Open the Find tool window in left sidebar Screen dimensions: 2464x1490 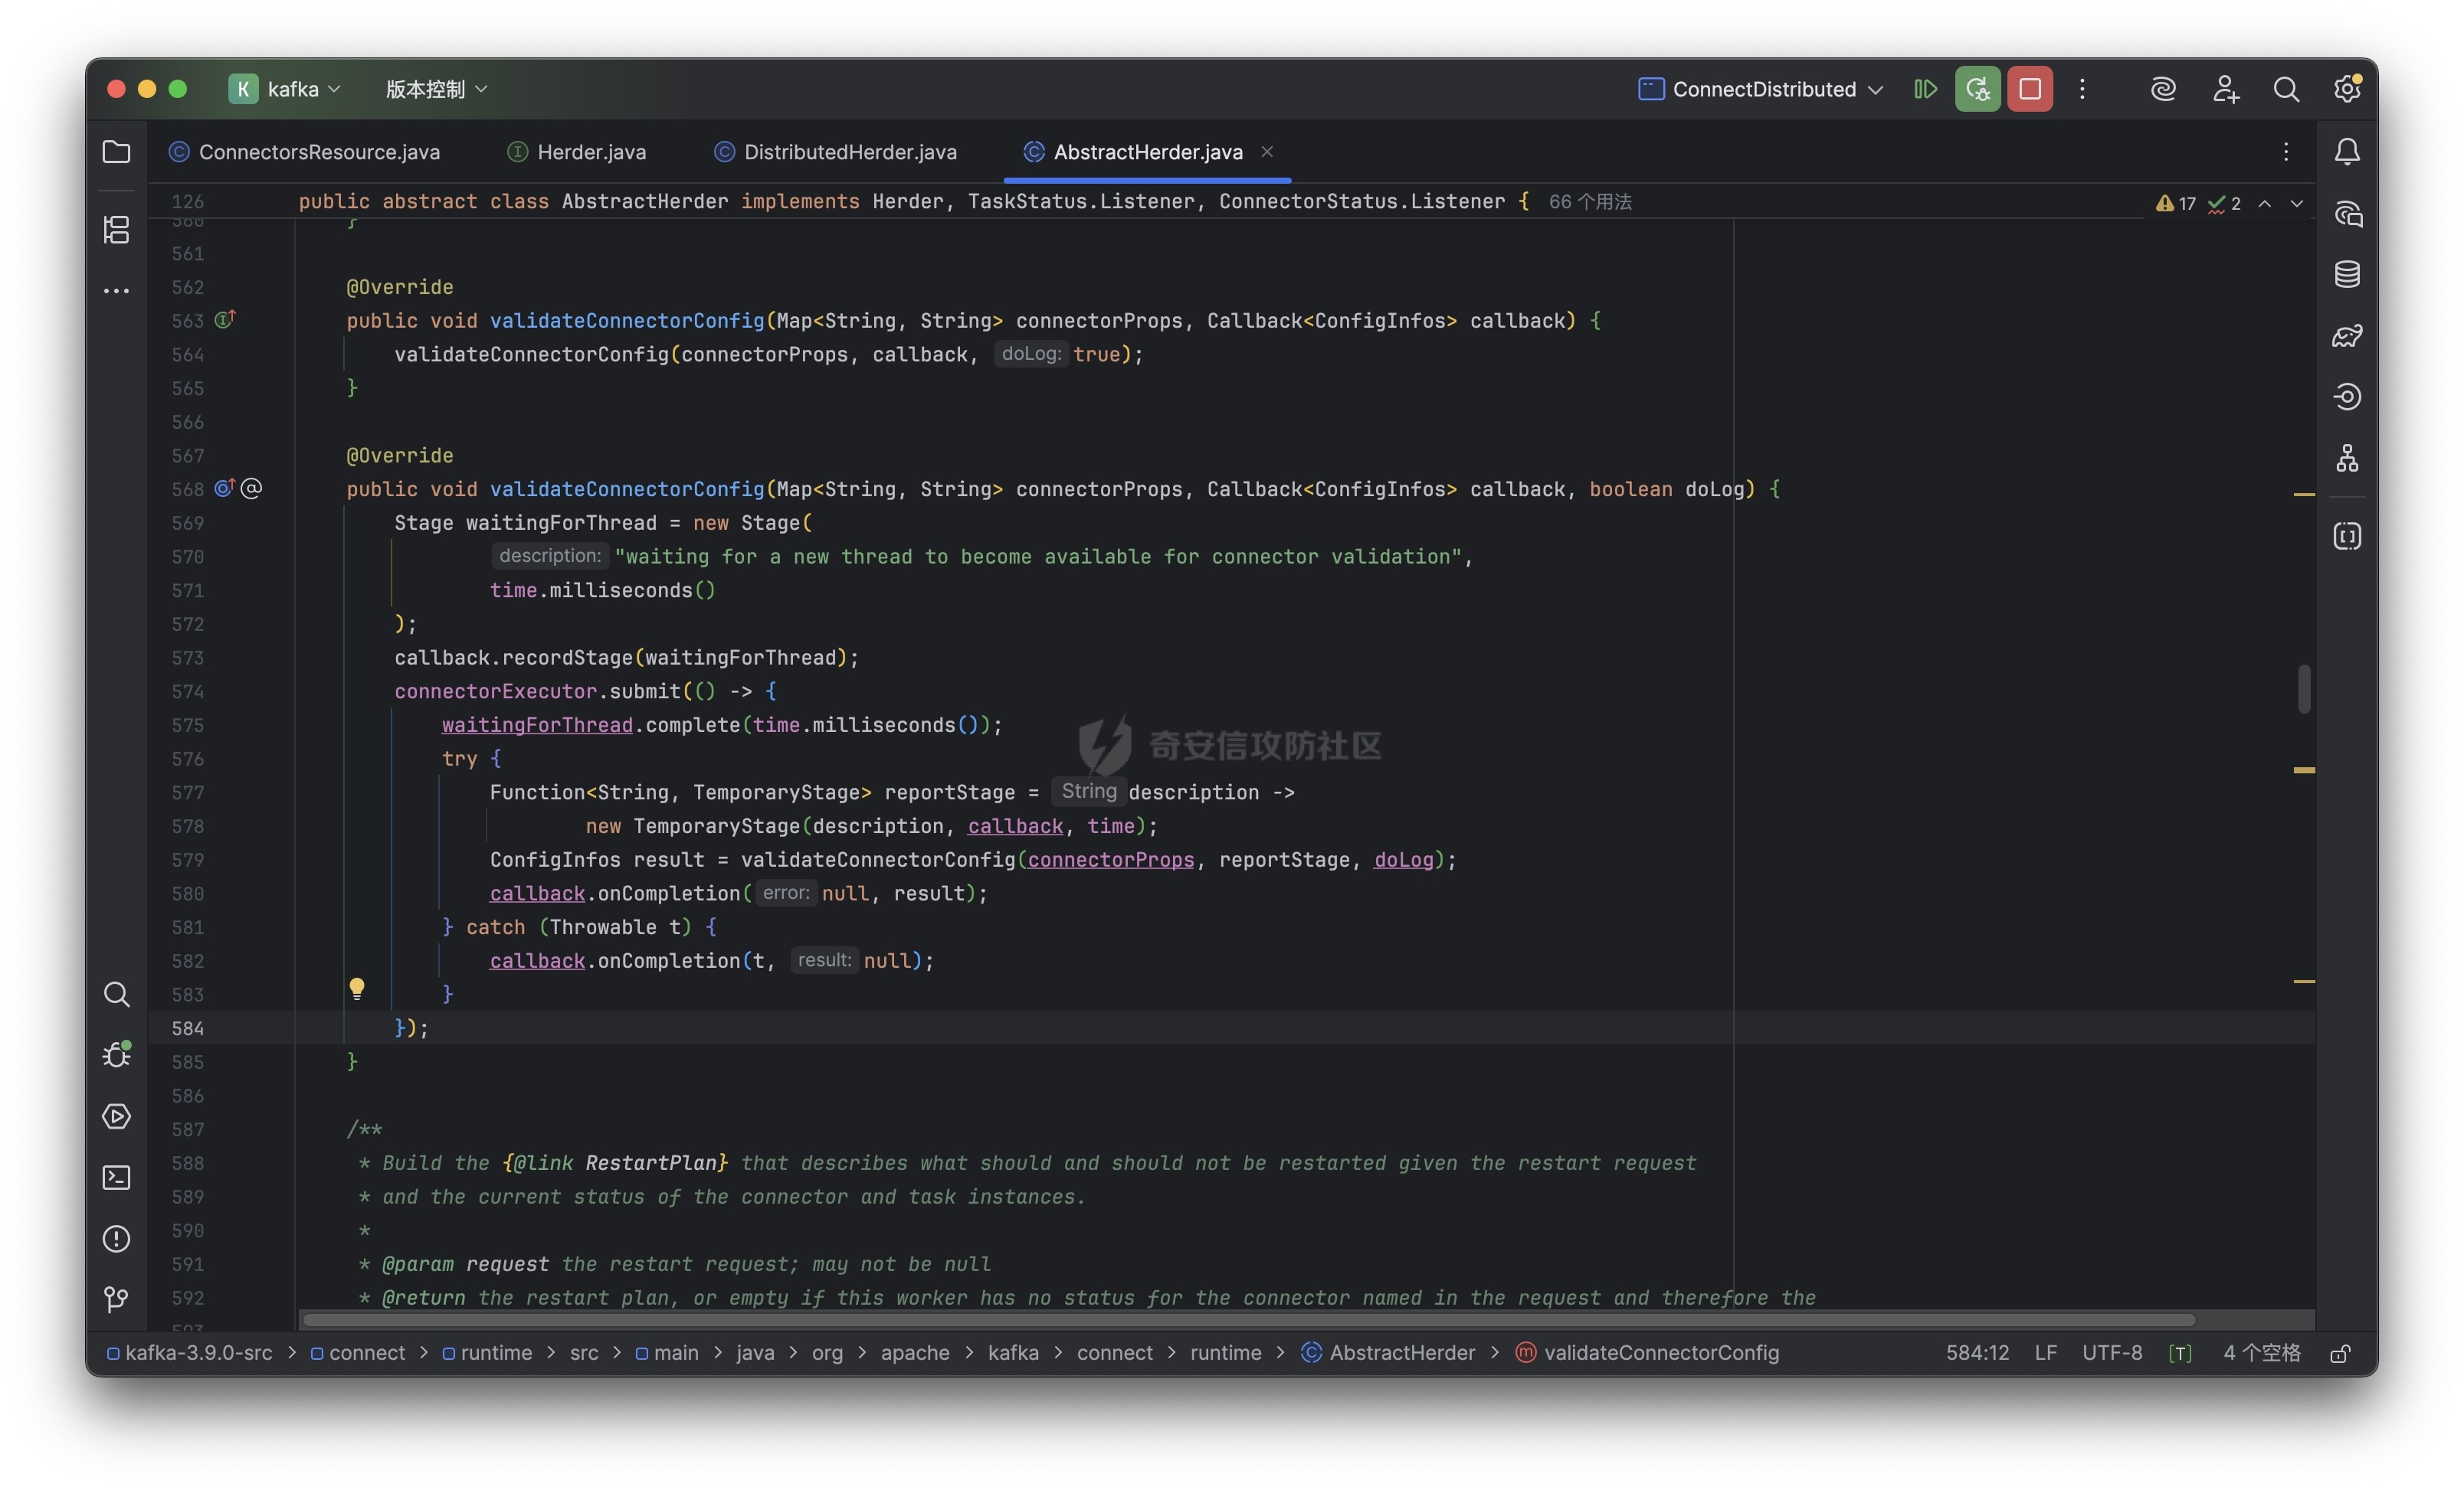click(x=117, y=995)
